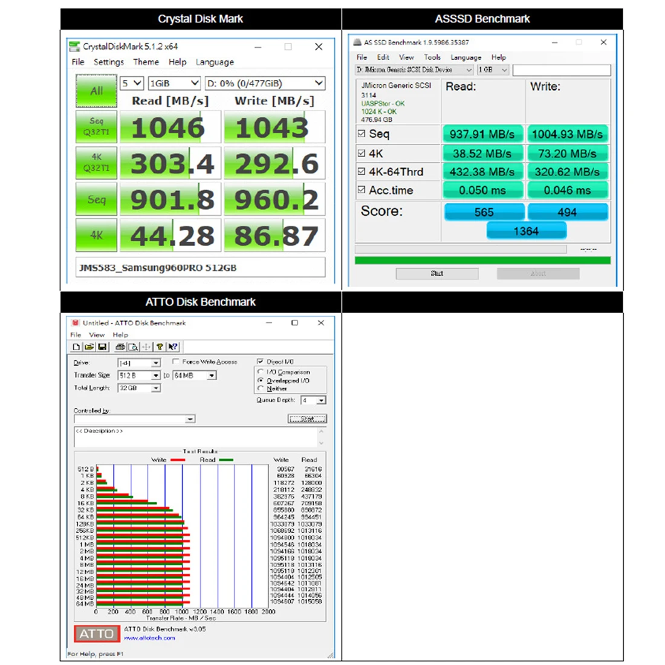Click the plain Seq test button in CrystalDiskMark
Image resolution: width=665 pixels, height=665 pixels.
coord(96,199)
